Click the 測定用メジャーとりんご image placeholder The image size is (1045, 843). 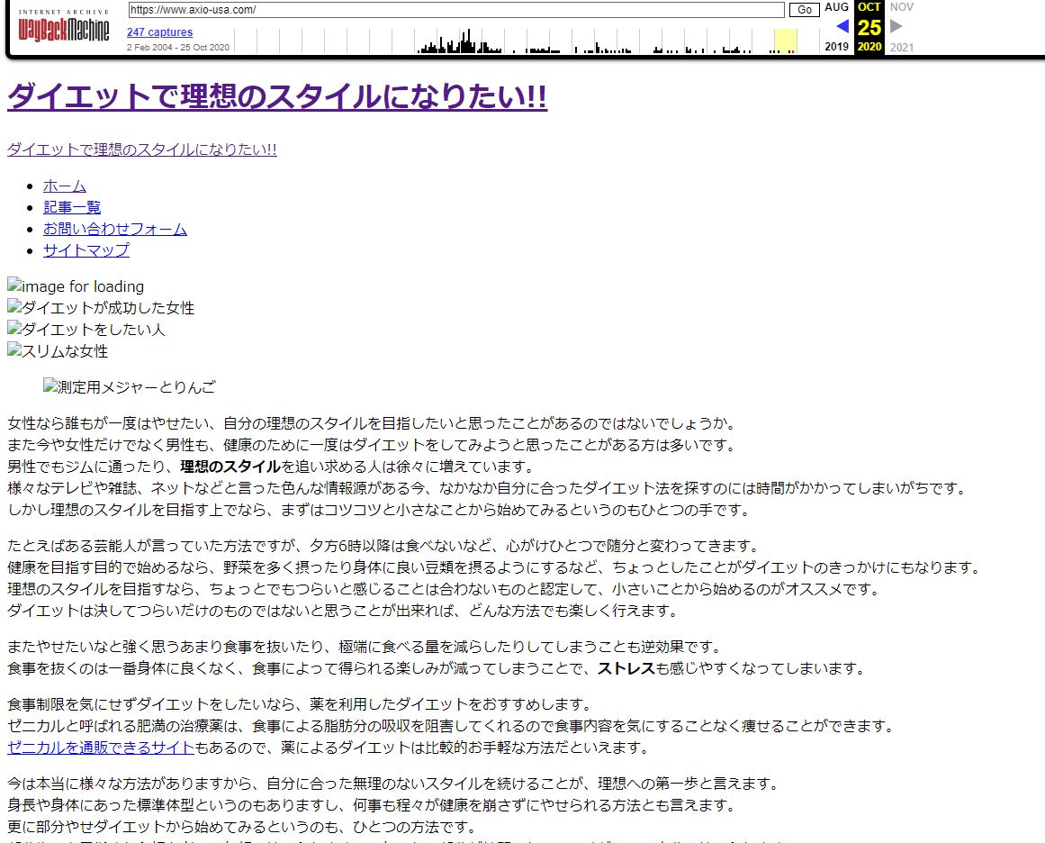pos(130,388)
